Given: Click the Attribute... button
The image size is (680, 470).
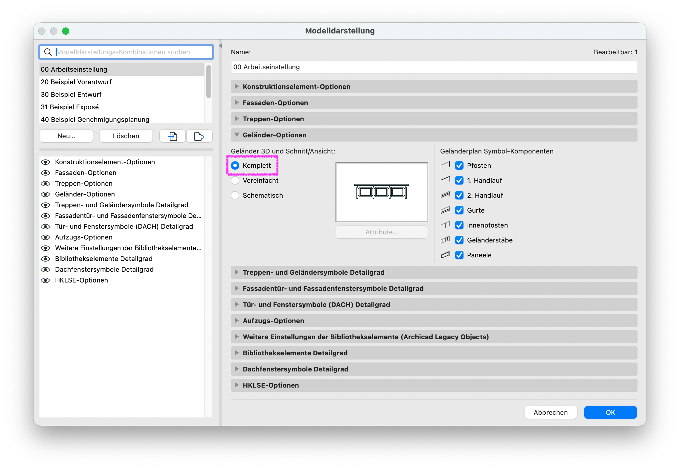Looking at the screenshot, I should (382, 232).
